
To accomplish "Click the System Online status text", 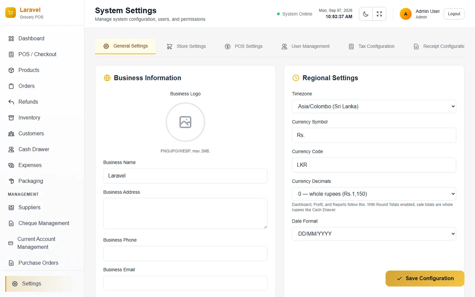I will coord(297,14).
